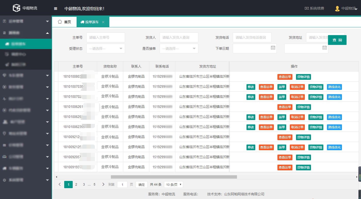Select current page 1 in pagination
361x199 pixels.
point(68,185)
